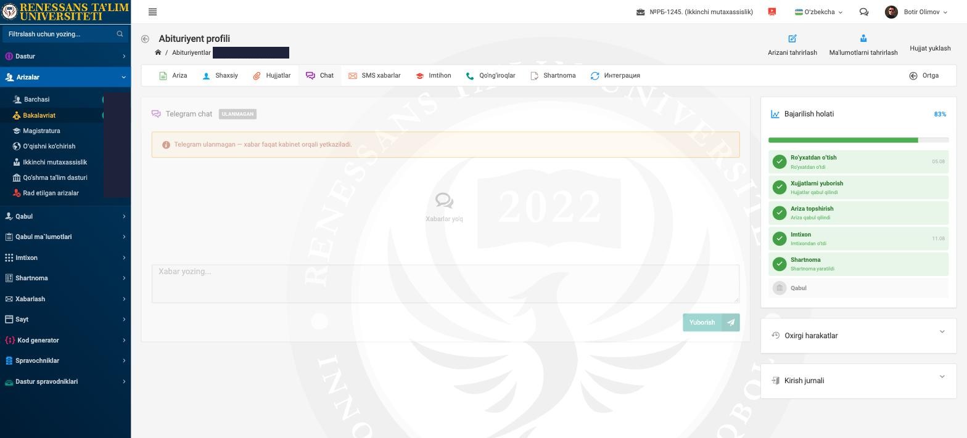Expand the Spravochniklar sidebar section
This screenshot has width=967, height=438.
65,360
